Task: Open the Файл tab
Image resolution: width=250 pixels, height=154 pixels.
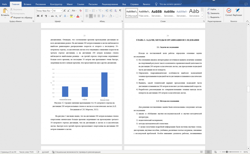Action: pyautogui.click(x=4, y=4)
